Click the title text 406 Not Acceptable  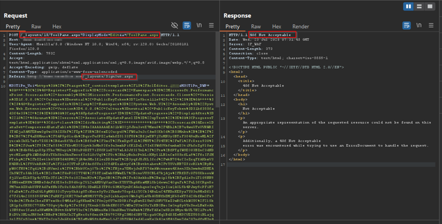tap(263, 86)
